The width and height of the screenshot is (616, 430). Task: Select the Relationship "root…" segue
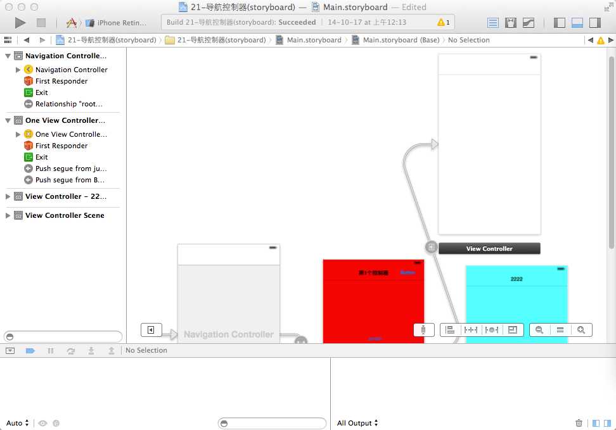tap(63, 104)
